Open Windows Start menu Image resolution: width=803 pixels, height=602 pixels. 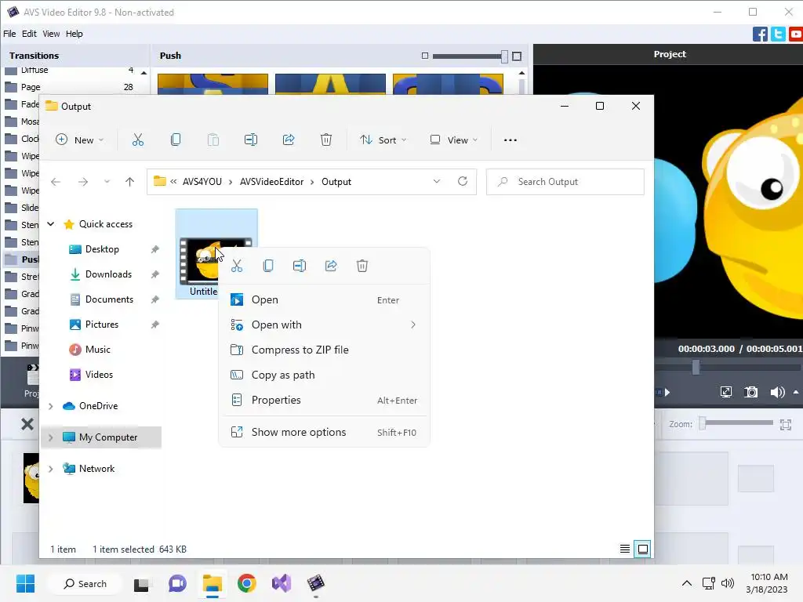click(25, 583)
